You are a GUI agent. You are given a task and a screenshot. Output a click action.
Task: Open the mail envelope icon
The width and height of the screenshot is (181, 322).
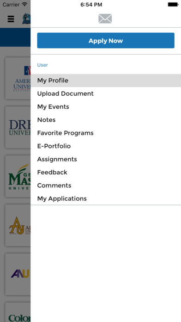coord(105,19)
